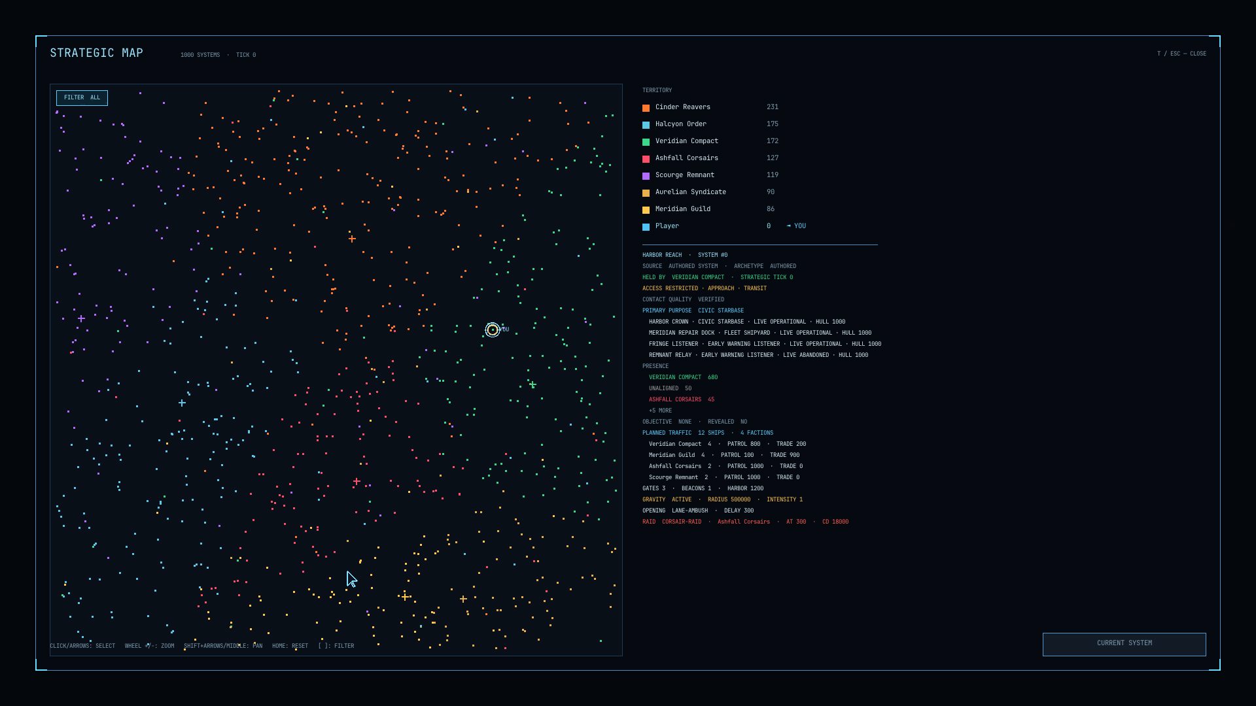
Task: Click the 'RAID CORSAIR-RAID' warning line
Action: point(745,522)
